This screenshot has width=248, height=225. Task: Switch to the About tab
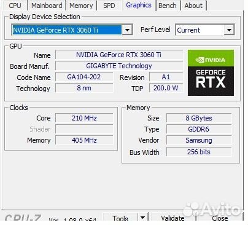(193, 6)
